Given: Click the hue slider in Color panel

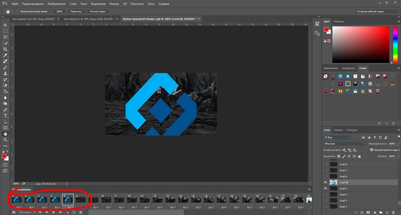Looking at the screenshot, I should click(395, 44).
